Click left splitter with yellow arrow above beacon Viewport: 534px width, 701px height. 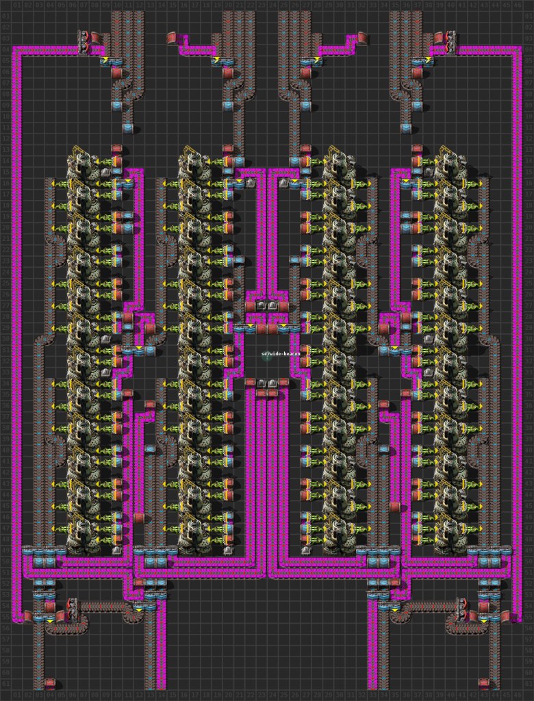[245, 328]
